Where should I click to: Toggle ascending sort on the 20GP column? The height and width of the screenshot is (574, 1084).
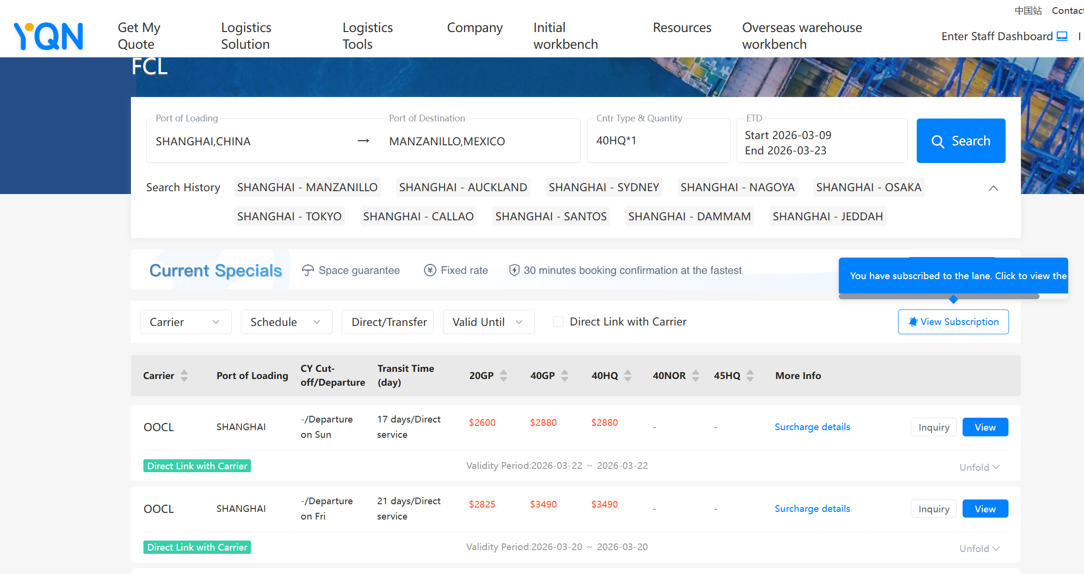[x=504, y=372]
